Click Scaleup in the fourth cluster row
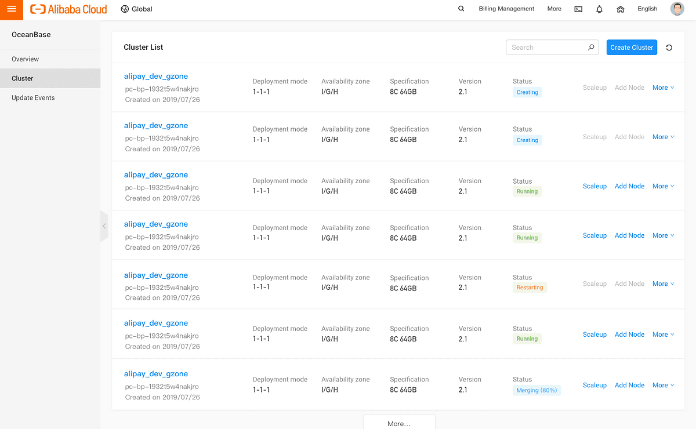This screenshot has width=696, height=429. (594, 236)
